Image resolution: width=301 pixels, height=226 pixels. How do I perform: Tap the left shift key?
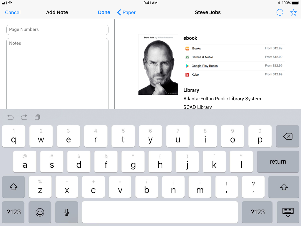(x=14, y=187)
